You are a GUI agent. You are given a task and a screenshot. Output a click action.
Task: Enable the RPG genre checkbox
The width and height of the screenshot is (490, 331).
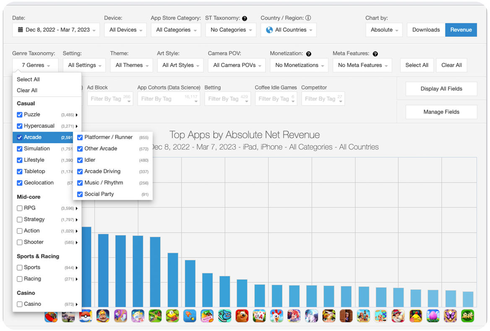20,208
